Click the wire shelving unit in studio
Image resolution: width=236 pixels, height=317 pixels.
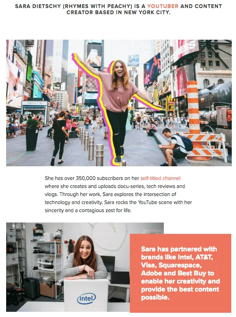tap(46, 269)
